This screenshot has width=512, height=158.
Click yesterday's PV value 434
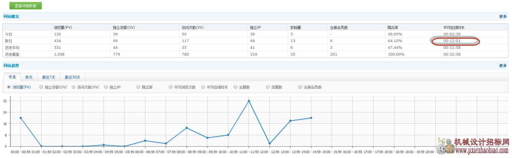[57, 41]
